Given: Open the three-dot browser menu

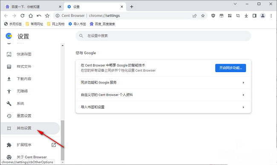Looking at the screenshot, I should click(x=271, y=16).
